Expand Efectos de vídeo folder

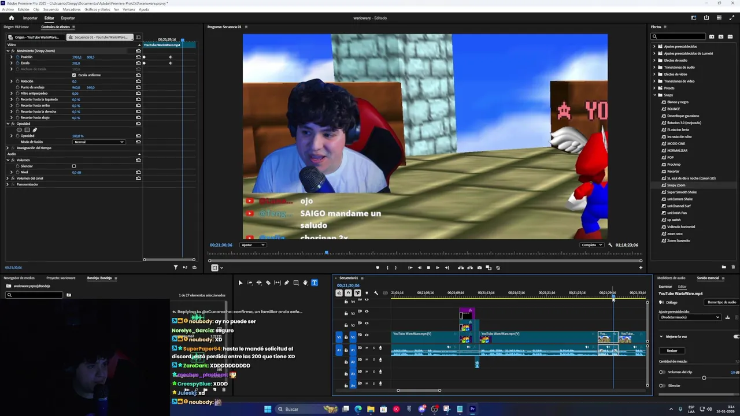point(654,74)
